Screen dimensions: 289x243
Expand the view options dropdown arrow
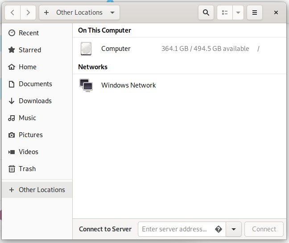click(x=238, y=13)
